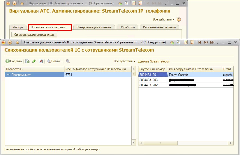This screenshot has height=155, width=240.
Task: Click M- button in Синхонизация пользователей window
Action: [x=212, y=42]
